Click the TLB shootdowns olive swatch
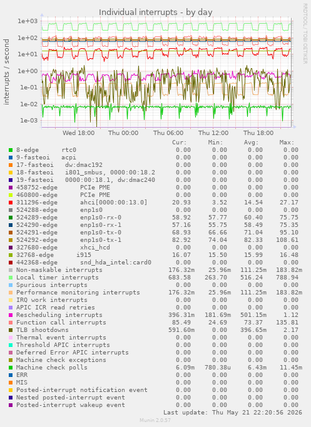 pos(11,330)
